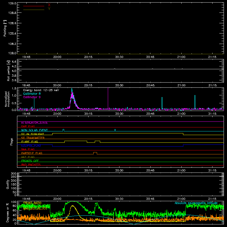Select the red 'X' legend label
This screenshot has height=227, width=227.
tap(49, 5)
